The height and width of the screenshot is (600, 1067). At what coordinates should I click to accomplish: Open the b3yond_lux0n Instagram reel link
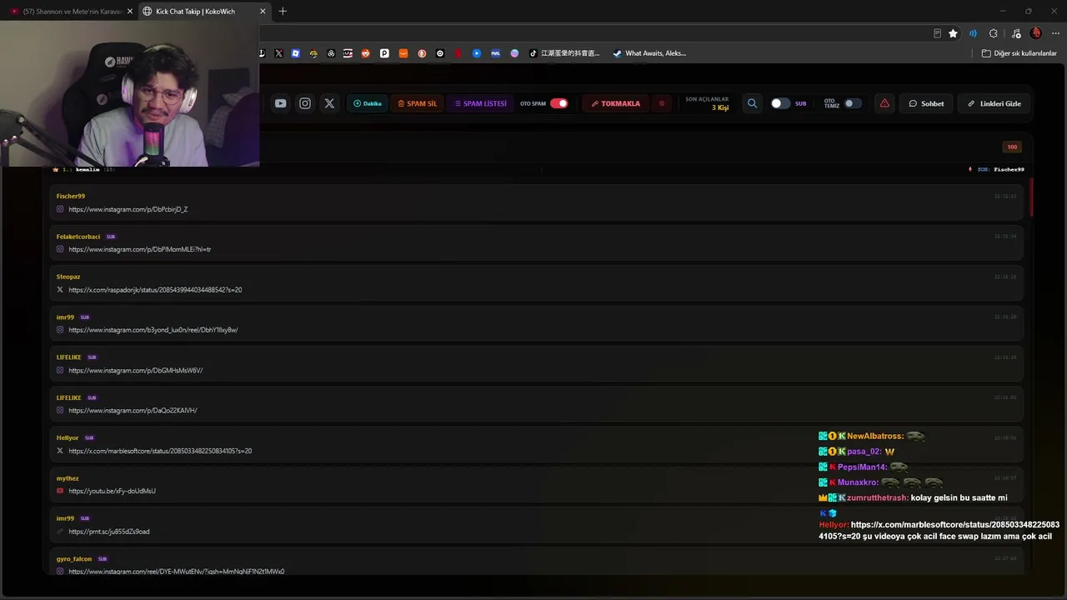(x=153, y=330)
